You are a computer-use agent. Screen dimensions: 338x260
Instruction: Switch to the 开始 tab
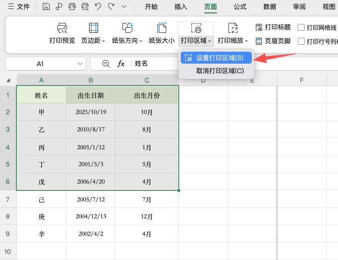coord(151,6)
